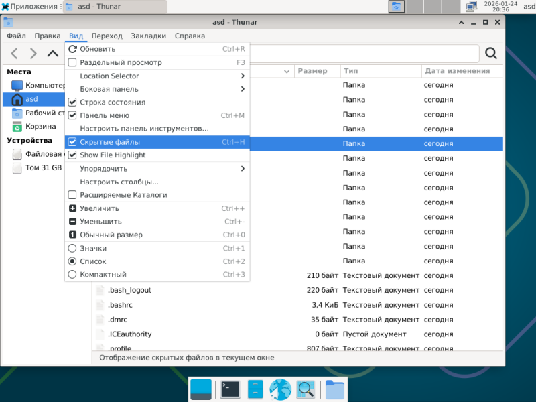Screen dimensions: 536x402
Task: Open the Закладки menu
Action: pos(148,36)
